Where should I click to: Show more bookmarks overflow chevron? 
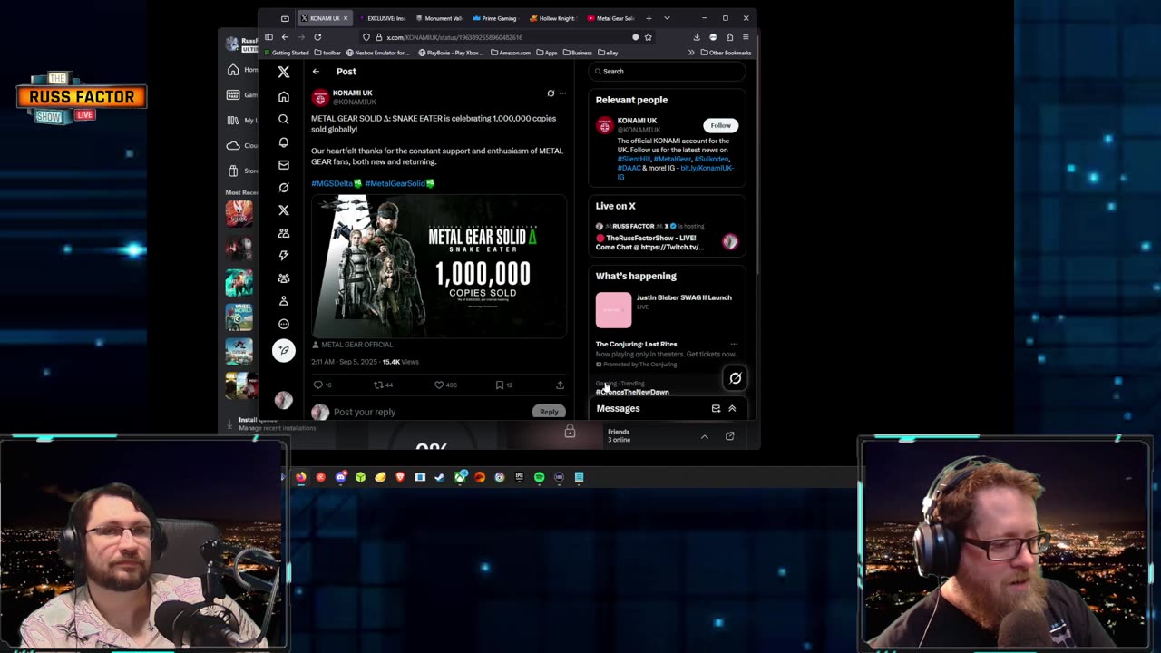click(691, 53)
